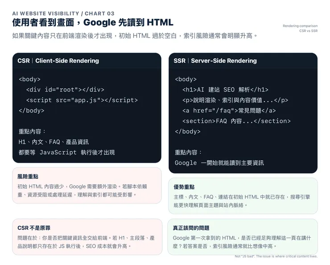The image size is (330, 265).
Task: Click the closing </body> tag in the CSR panel
Action: pos(31,111)
